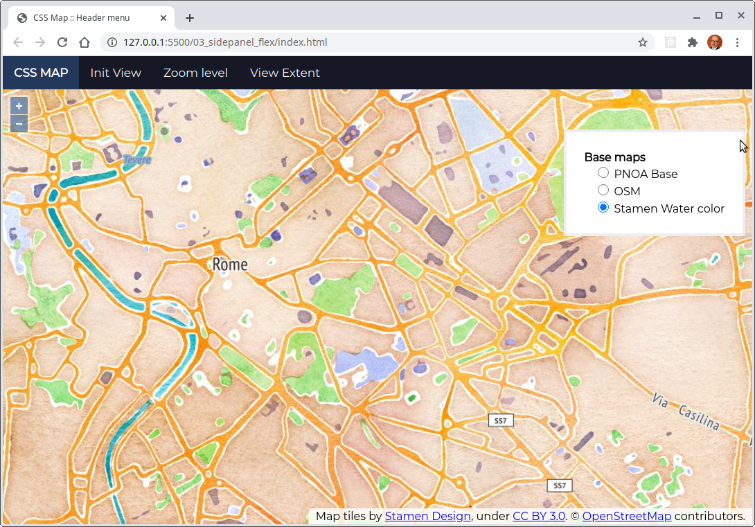Click the user profile avatar
The height and width of the screenshot is (527, 755).
[x=714, y=42]
